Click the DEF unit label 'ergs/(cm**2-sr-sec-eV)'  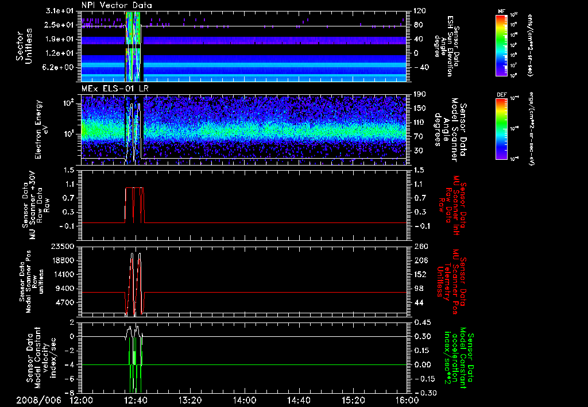click(531, 128)
